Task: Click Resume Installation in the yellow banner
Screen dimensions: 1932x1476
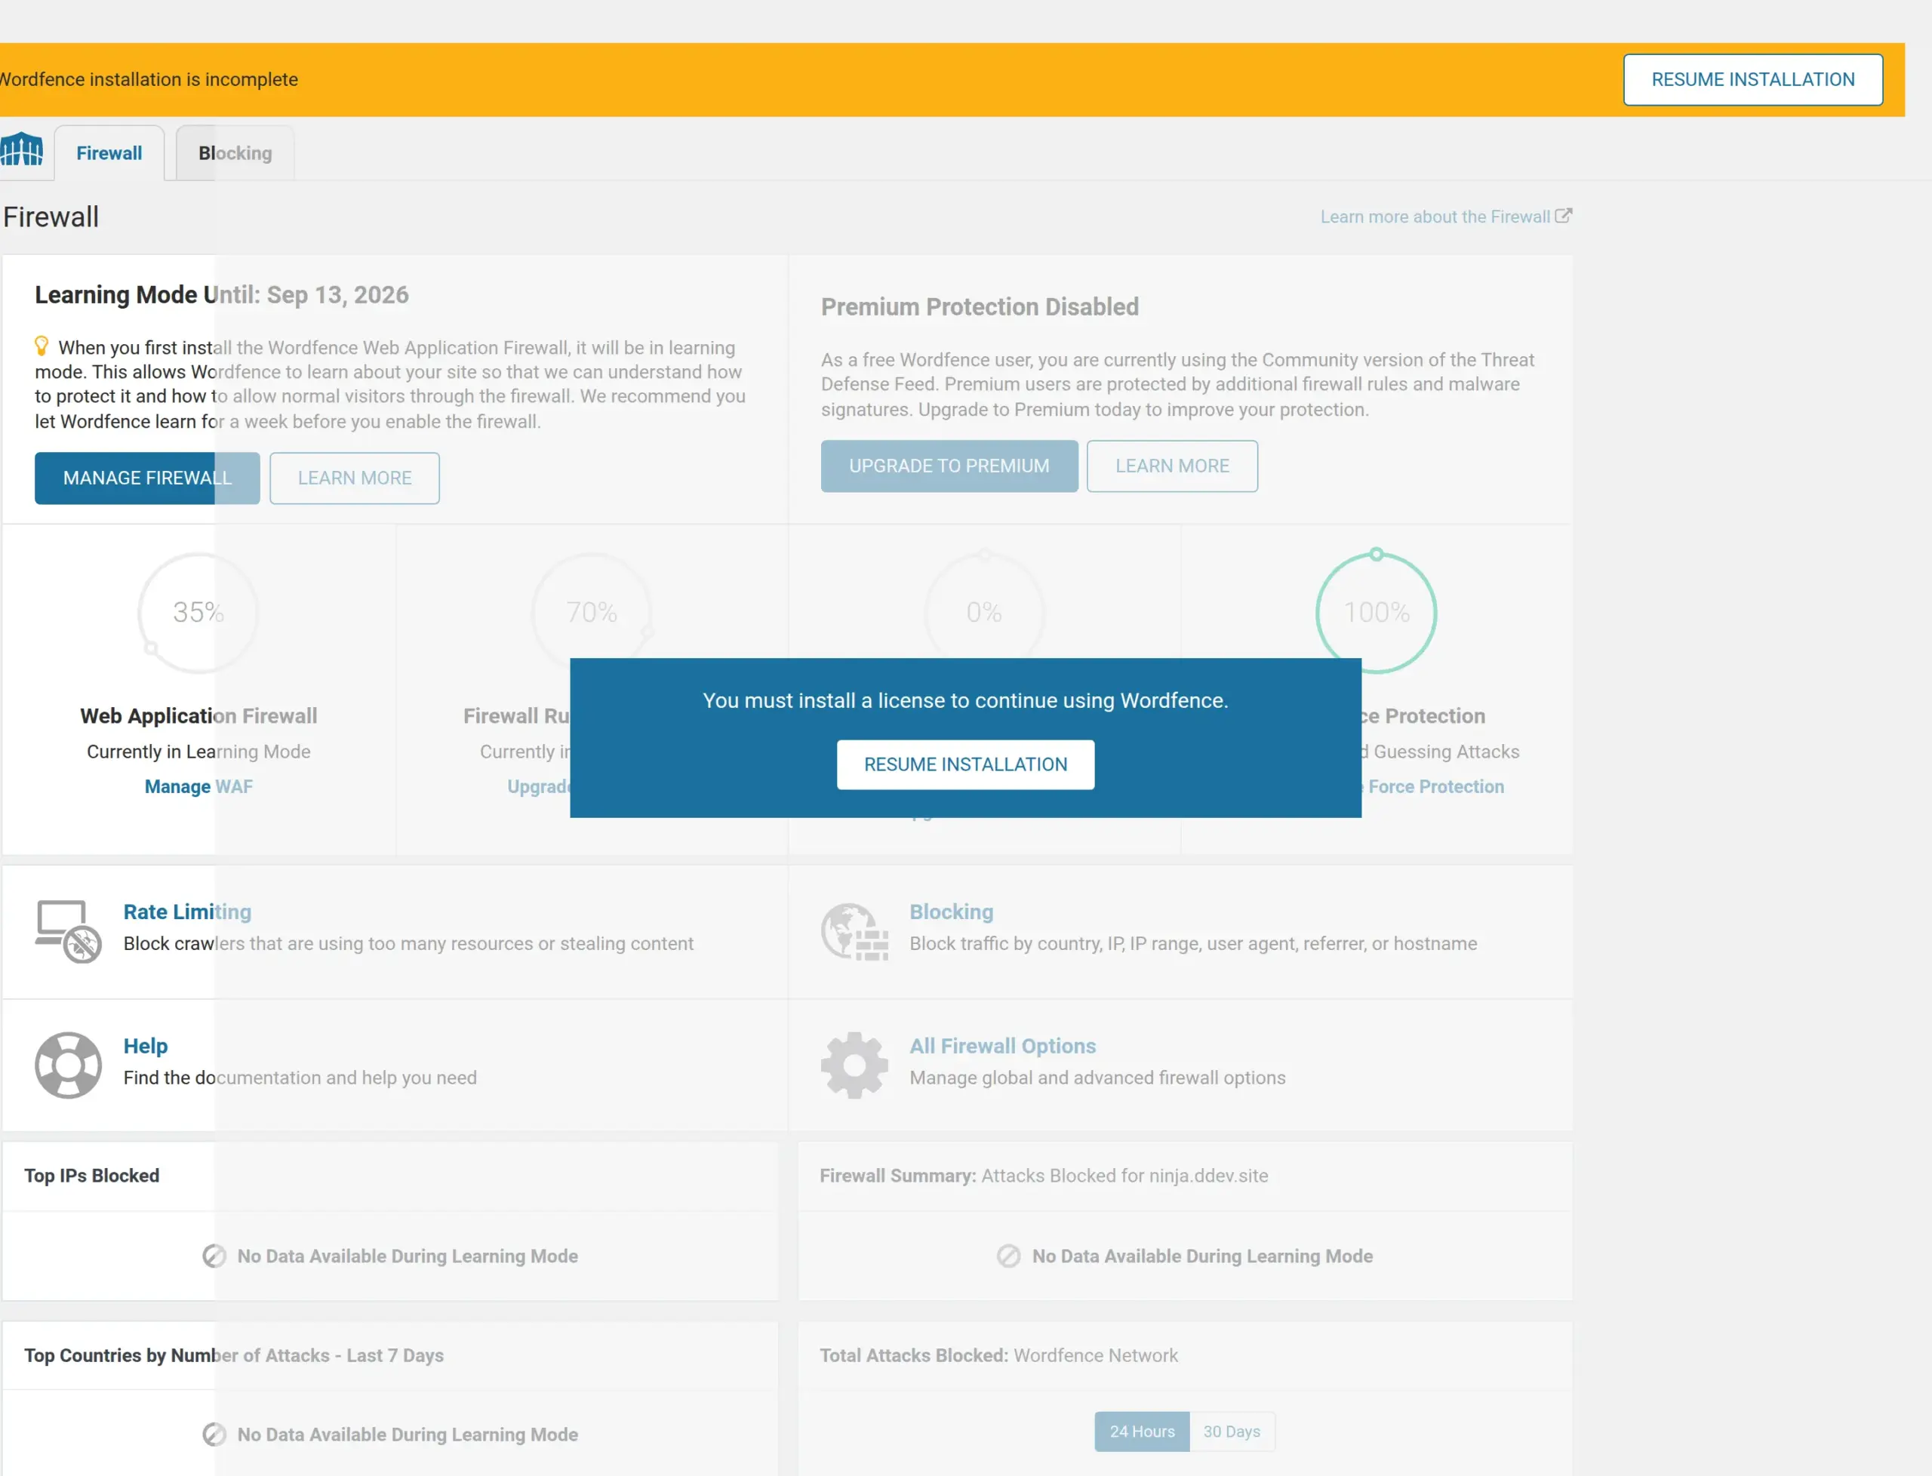Action: tap(1753, 79)
